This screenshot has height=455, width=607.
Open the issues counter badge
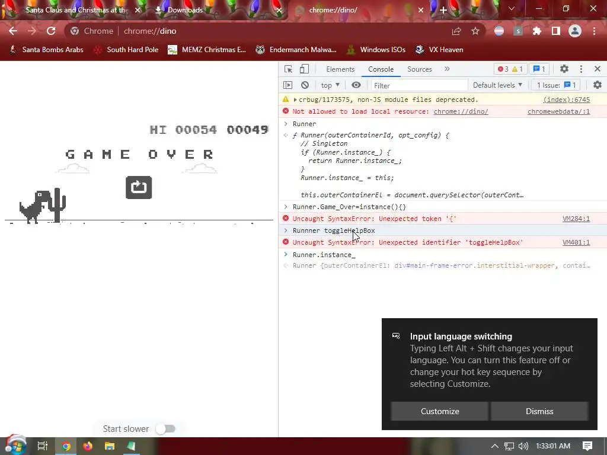[x=539, y=69]
